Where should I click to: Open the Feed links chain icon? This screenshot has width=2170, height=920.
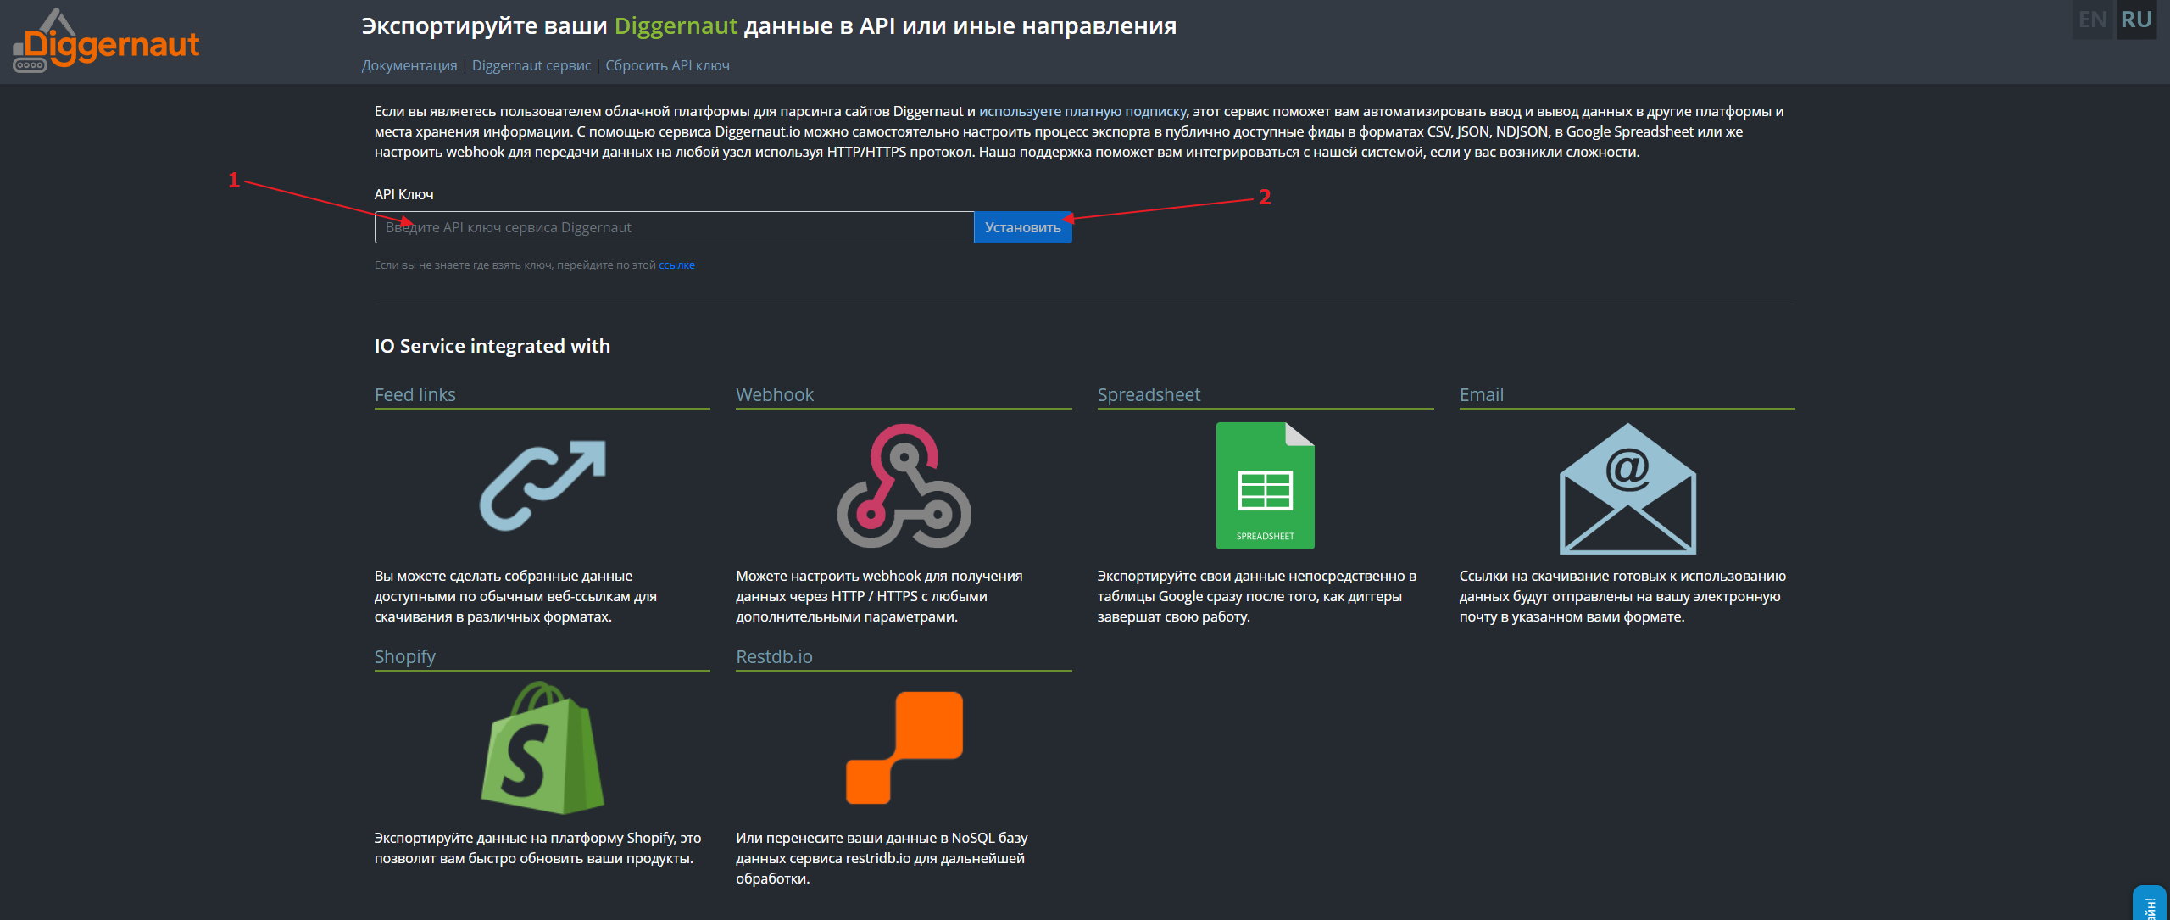click(x=542, y=485)
